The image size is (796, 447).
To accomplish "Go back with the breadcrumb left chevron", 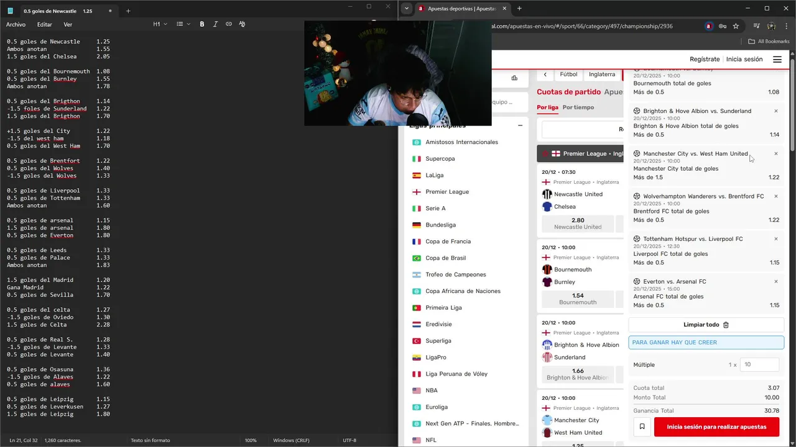I will point(545,74).
